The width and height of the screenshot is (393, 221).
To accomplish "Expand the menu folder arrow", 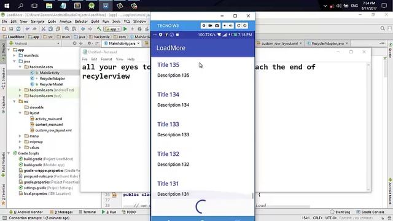I will point(20,136).
